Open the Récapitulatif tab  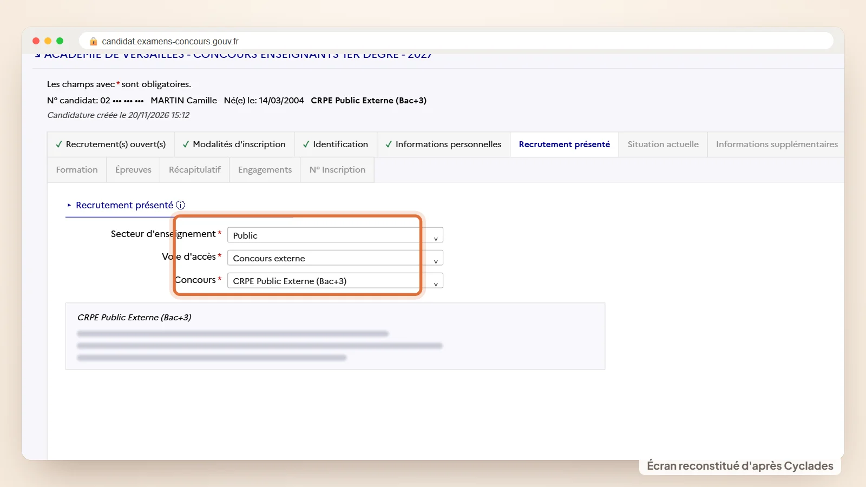point(195,170)
